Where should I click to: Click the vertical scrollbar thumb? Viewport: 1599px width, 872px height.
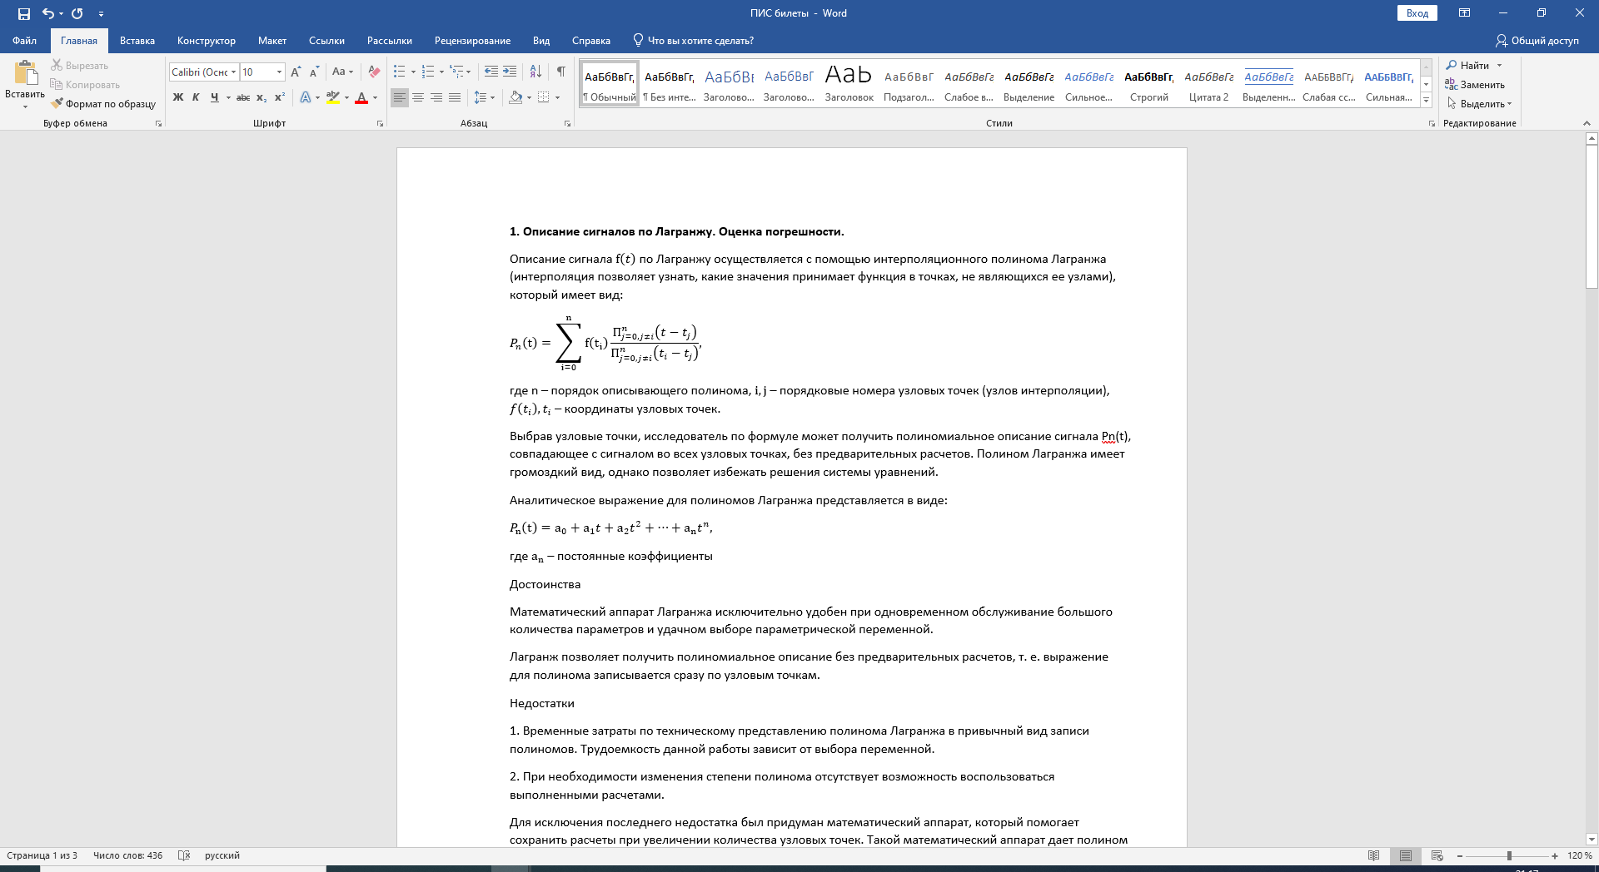1592,216
